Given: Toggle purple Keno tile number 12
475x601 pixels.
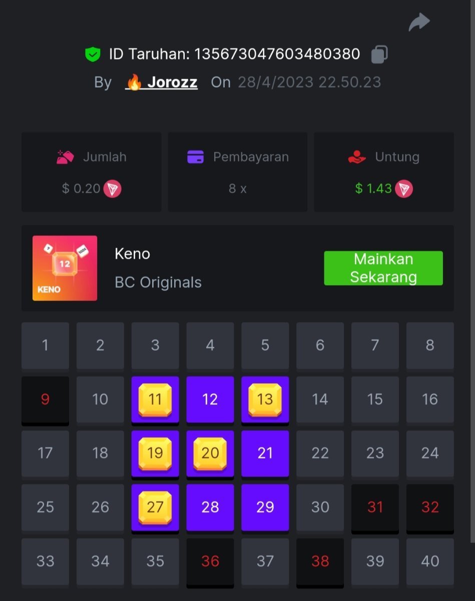Looking at the screenshot, I should [210, 400].
